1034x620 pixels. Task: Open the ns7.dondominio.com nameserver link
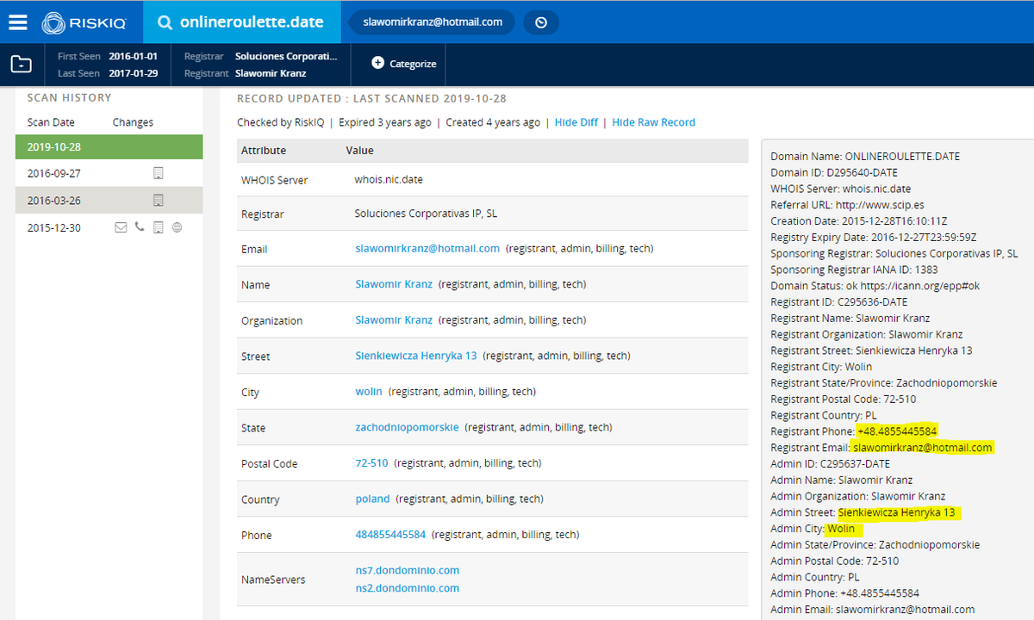(x=407, y=570)
